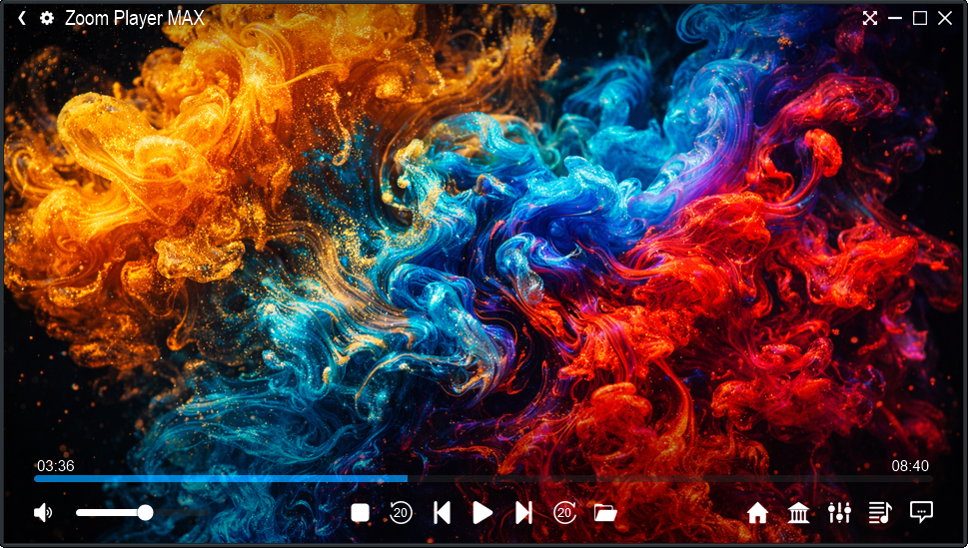Toggle fullscreen with the arrows icon

[870, 19]
